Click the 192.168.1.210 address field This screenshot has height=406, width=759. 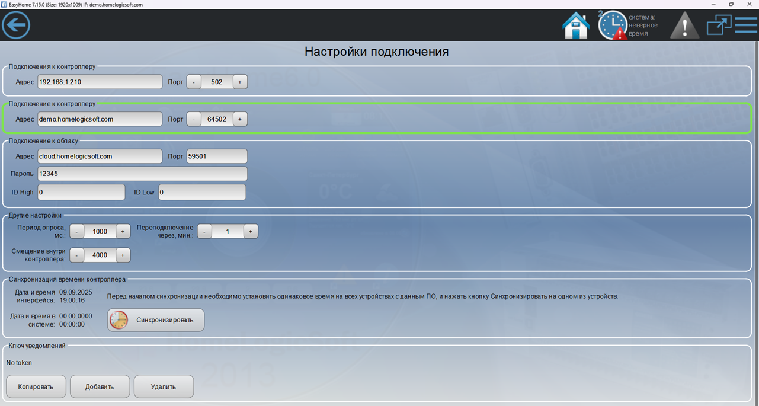click(x=100, y=82)
